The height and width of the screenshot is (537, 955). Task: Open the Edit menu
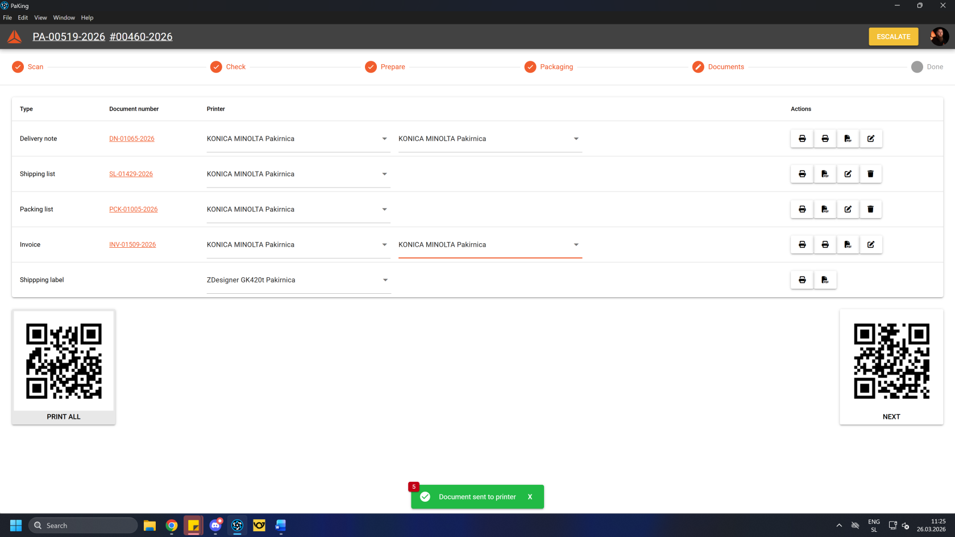(23, 18)
